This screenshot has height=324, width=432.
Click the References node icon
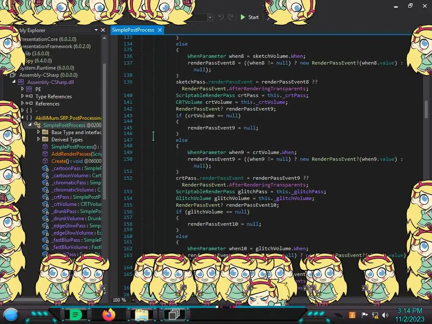click(29, 103)
